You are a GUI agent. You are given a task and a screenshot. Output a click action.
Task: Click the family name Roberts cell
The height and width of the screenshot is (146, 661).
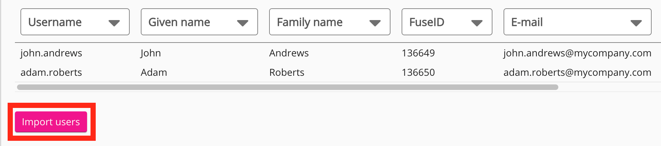[287, 73]
